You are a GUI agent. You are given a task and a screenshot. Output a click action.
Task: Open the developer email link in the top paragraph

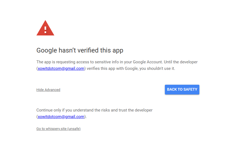(61, 68)
